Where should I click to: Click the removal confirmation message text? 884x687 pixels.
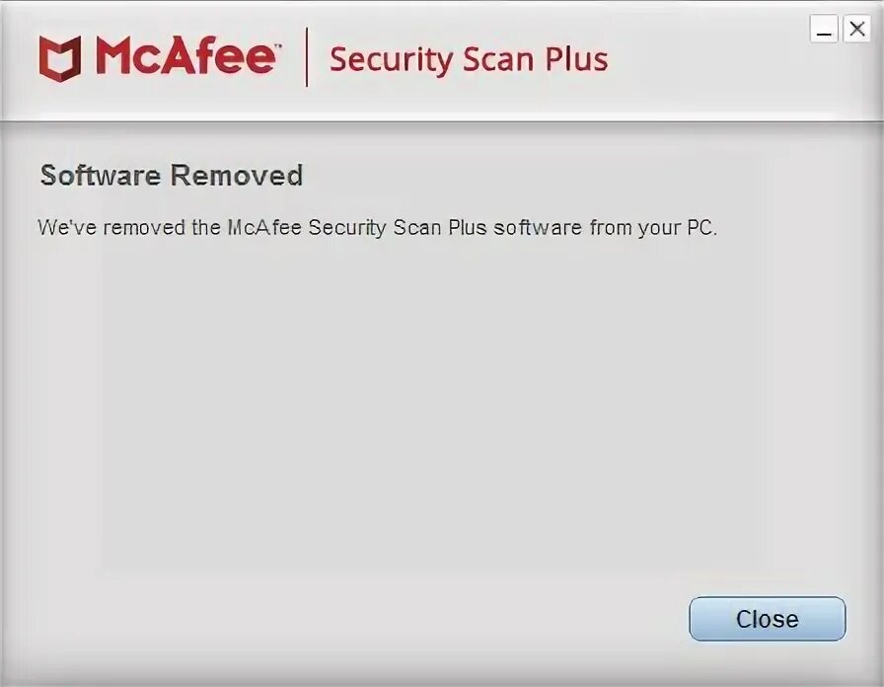377,228
